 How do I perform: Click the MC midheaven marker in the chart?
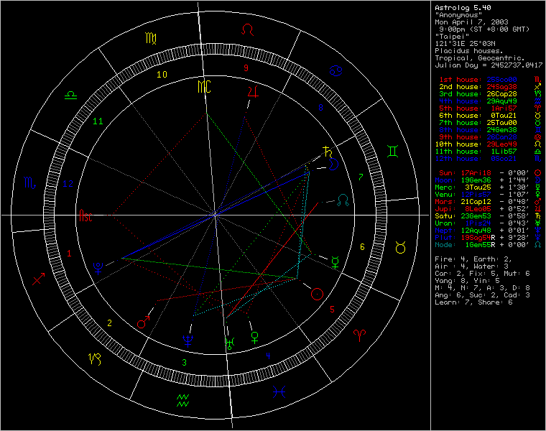205,87
